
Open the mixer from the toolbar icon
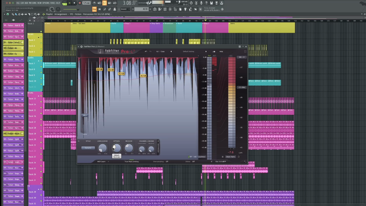[x=170, y=9]
